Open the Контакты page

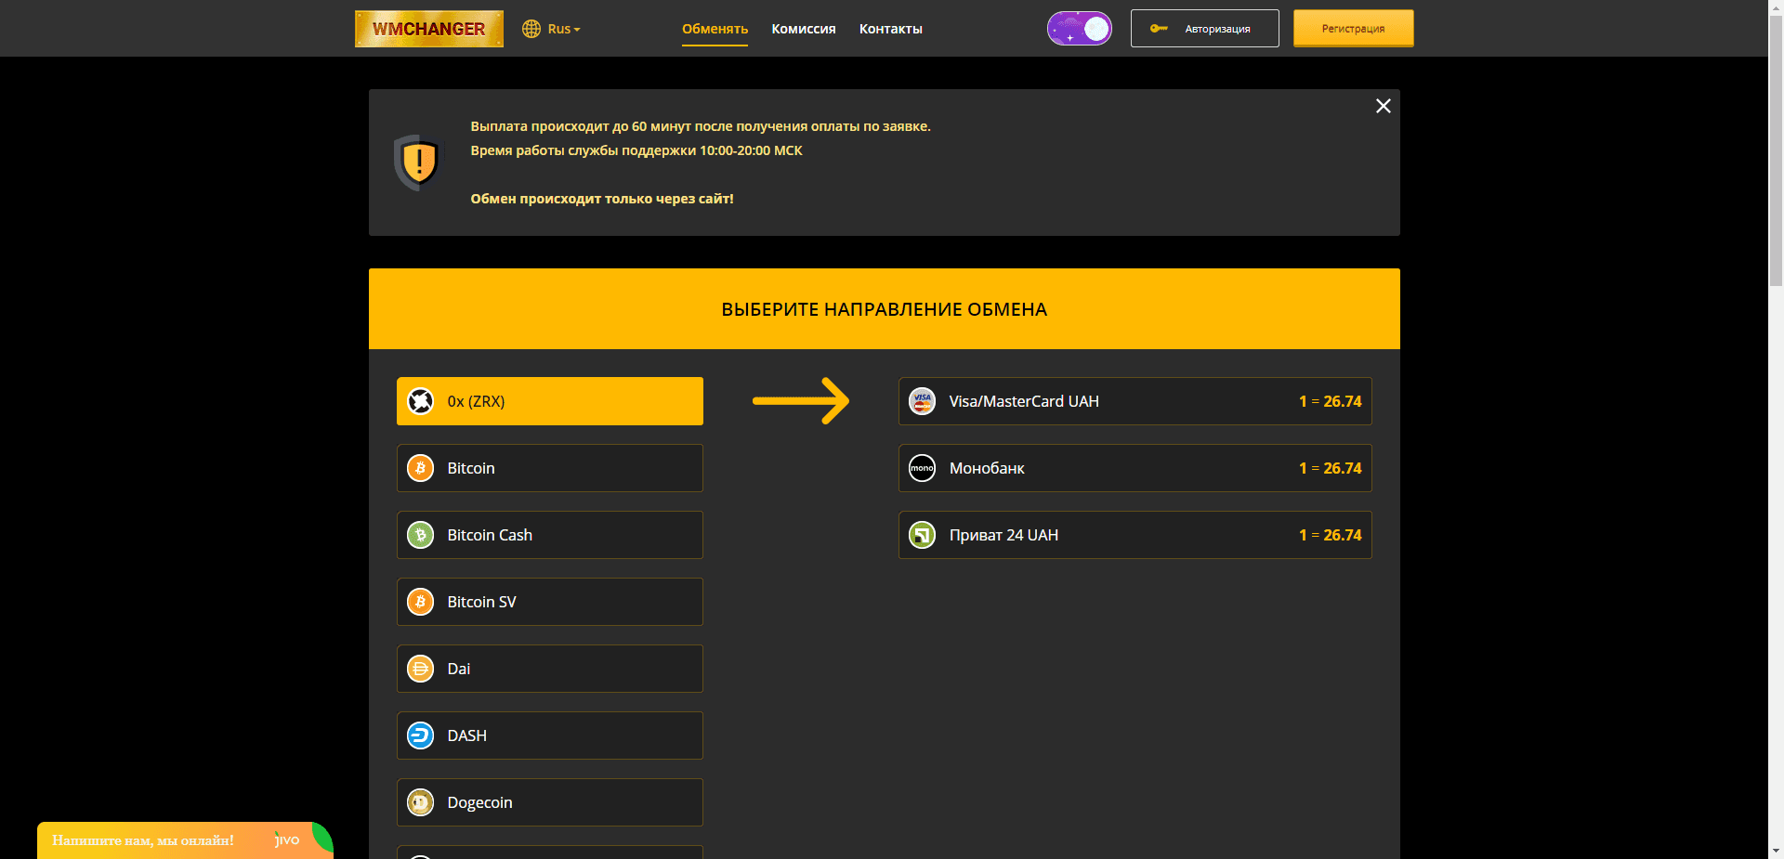(890, 29)
